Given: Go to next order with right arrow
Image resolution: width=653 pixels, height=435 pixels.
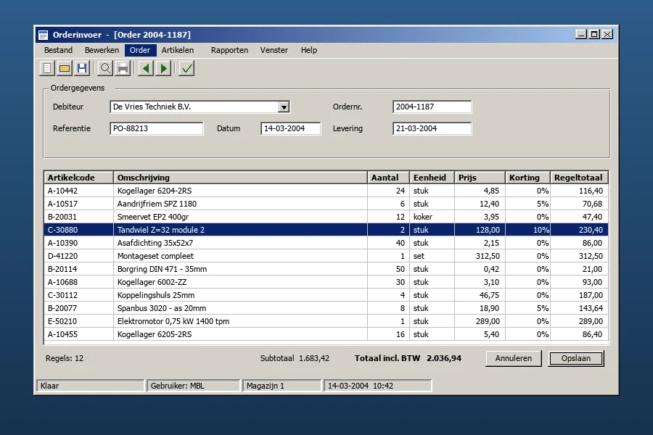Looking at the screenshot, I should (163, 68).
